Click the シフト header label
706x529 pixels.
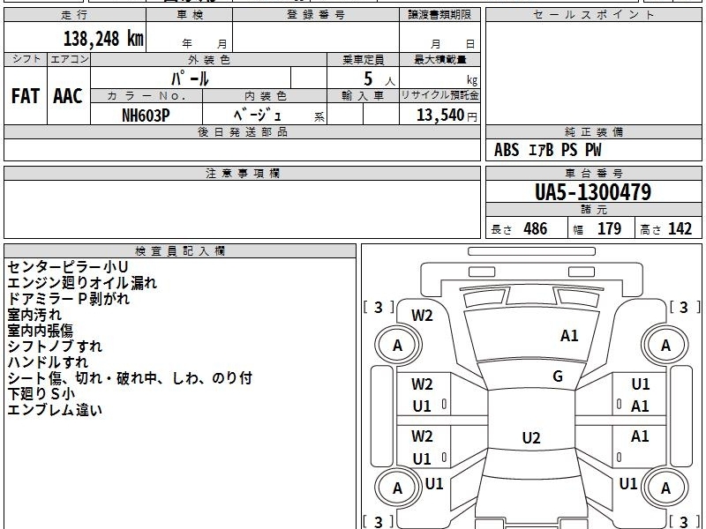pos(26,59)
